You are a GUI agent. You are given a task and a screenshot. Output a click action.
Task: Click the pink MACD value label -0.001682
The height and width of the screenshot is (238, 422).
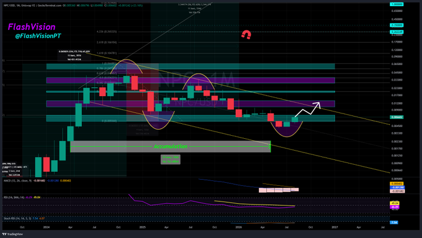pos(397,192)
